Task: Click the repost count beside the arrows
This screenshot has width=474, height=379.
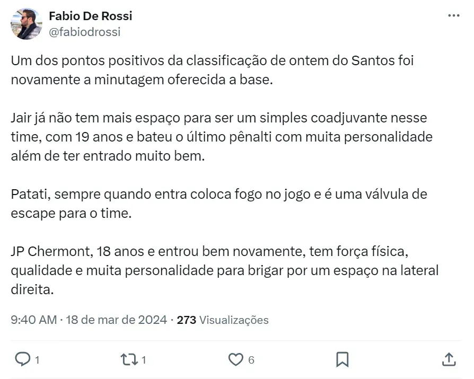Action: click(144, 360)
